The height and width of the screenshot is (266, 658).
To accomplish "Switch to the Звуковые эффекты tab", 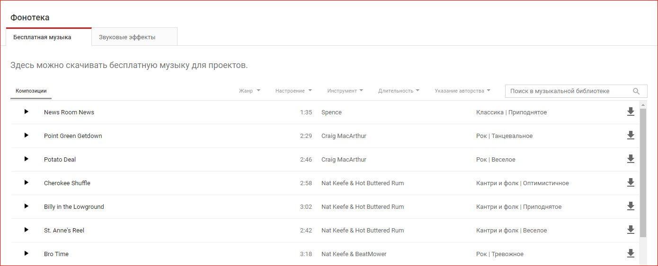I will 127,37.
